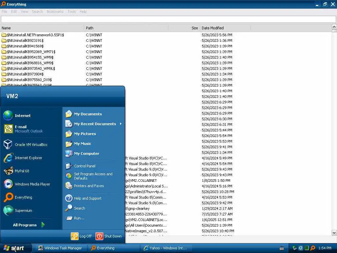
Task: Select folder $NtUninstallKB941569$
Action: pyautogui.click(x=25, y=46)
